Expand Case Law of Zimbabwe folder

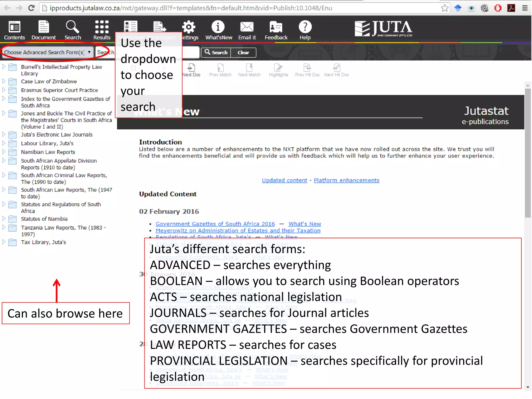4,81
